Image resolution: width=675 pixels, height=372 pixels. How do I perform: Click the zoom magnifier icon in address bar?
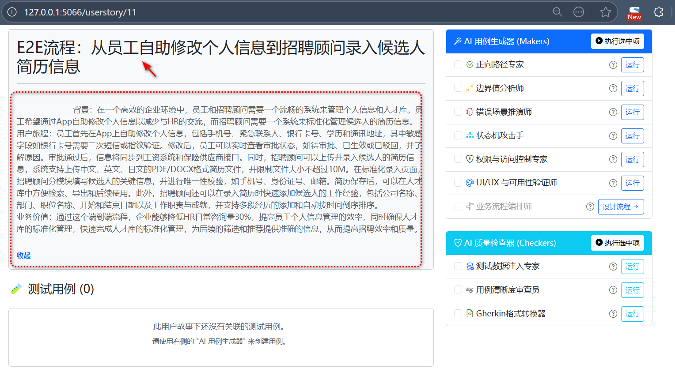557,12
